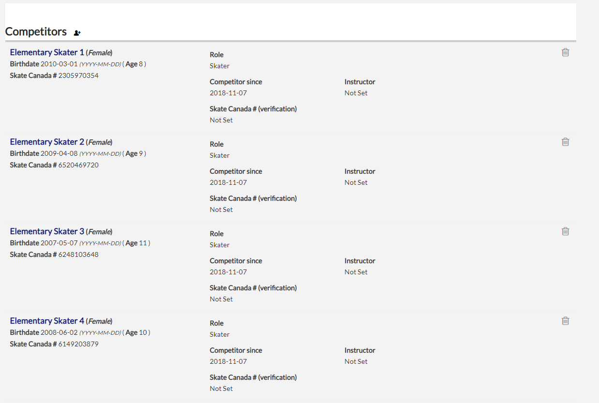The height and width of the screenshot is (403, 599).
Task: Open Elementary Skater 2 profile link
Action: 47,142
